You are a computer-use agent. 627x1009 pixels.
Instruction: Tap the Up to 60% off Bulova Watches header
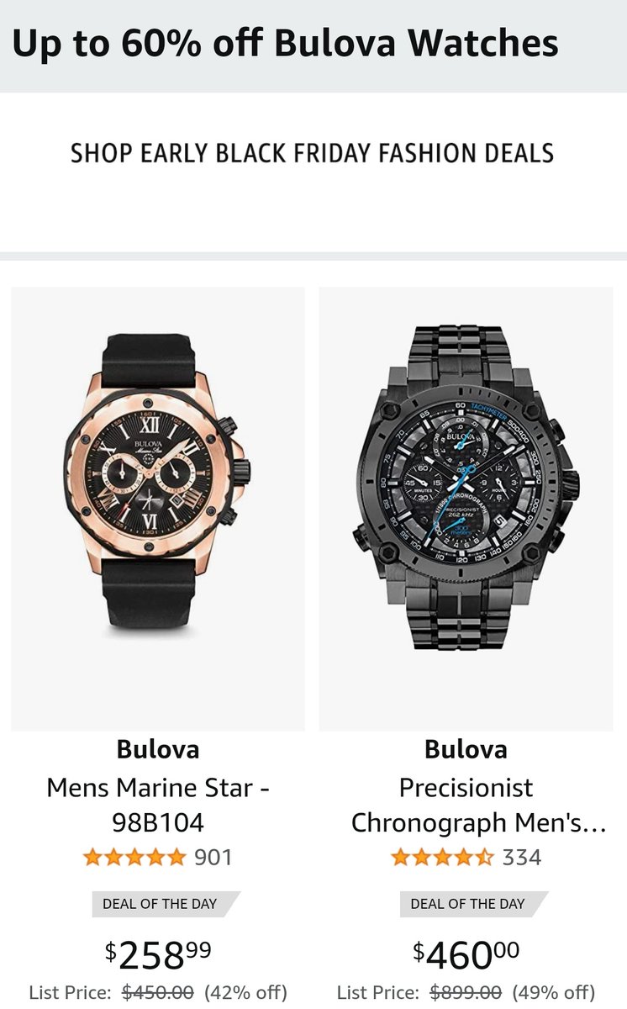point(285,44)
